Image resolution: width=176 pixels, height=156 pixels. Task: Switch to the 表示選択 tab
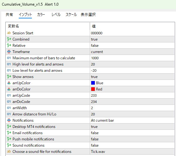click(88, 15)
